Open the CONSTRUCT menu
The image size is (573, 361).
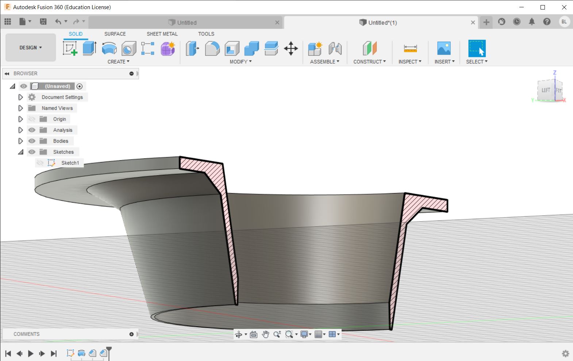click(x=369, y=62)
